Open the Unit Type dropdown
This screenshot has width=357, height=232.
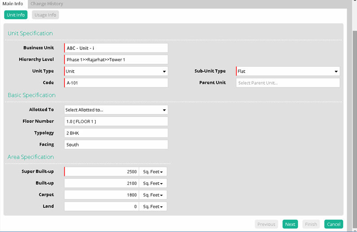(116, 71)
